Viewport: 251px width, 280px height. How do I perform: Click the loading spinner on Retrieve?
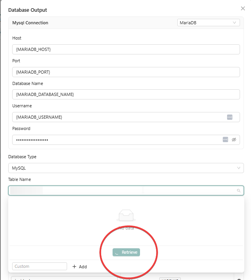click(x=117, y=253)
